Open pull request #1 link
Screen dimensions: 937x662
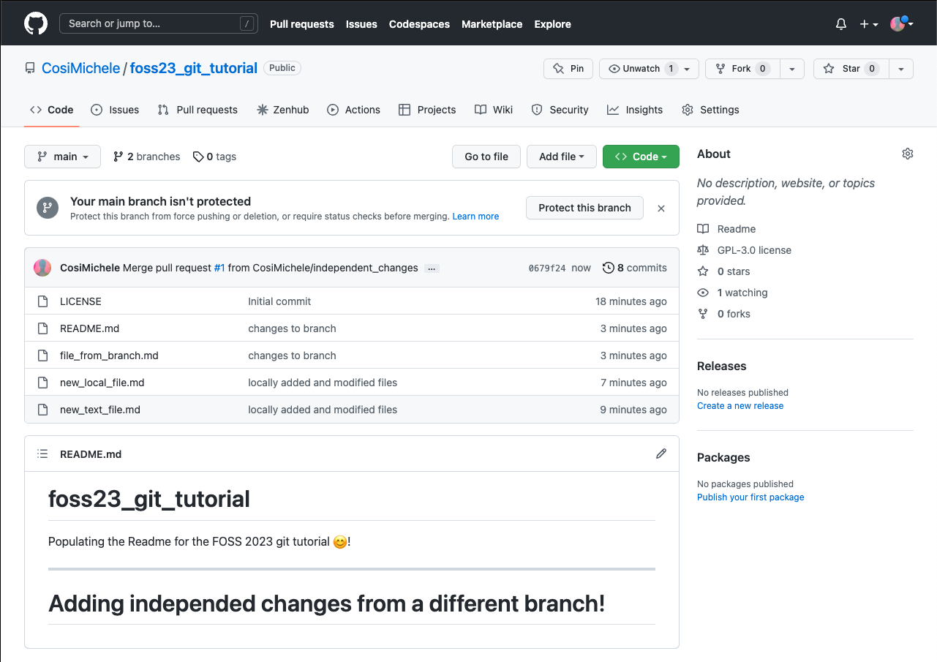pos(219,268)
